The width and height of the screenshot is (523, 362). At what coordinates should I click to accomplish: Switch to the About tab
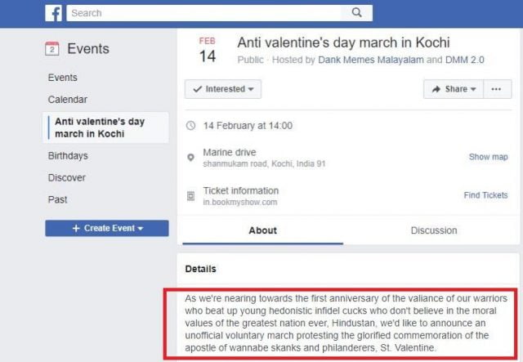(262, 230)
